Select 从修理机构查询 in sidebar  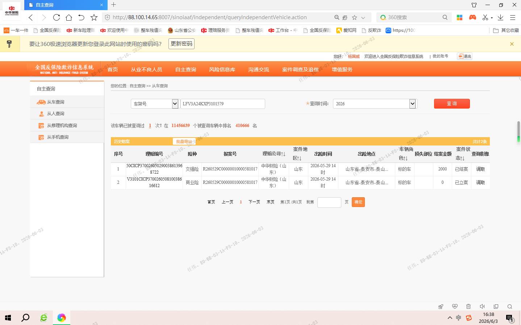(x=67, y=126)
